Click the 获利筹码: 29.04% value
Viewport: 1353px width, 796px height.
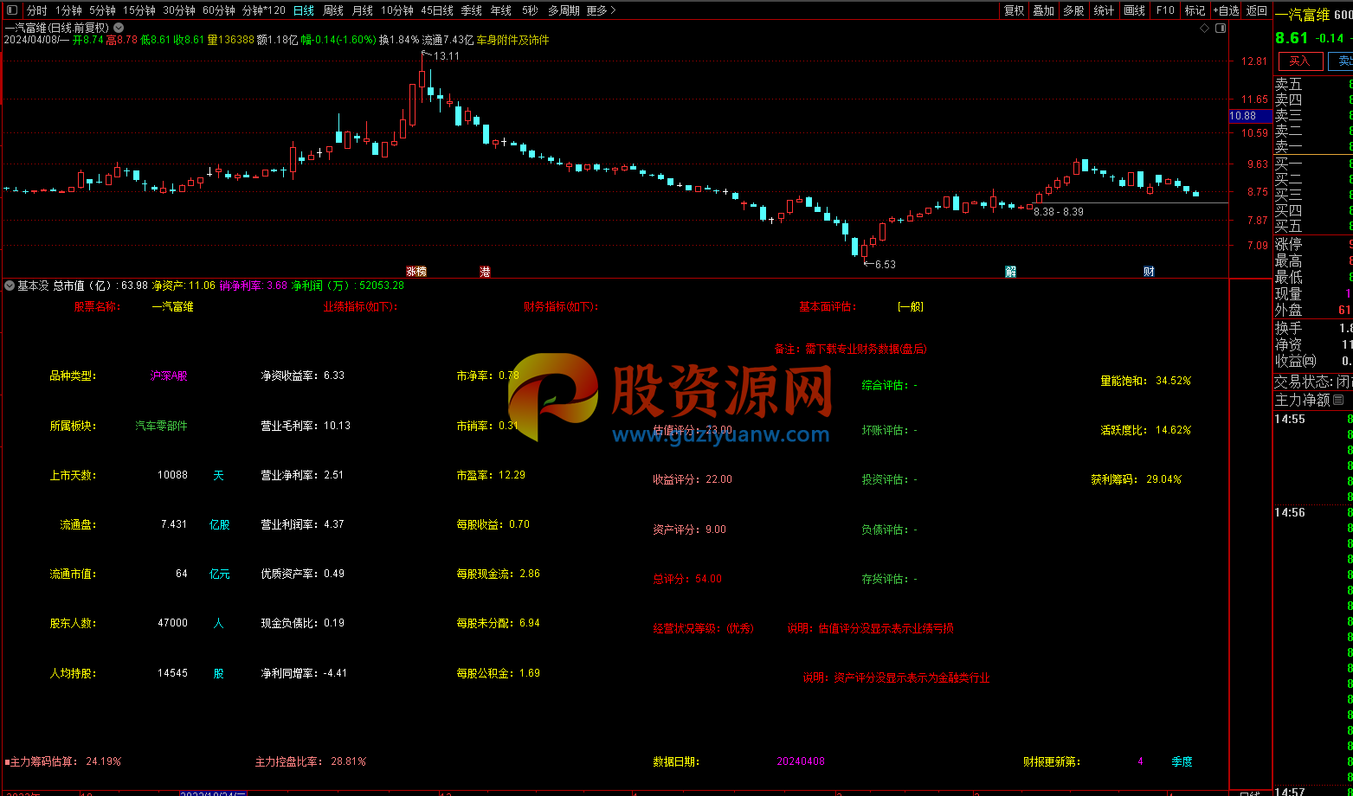1136,479
